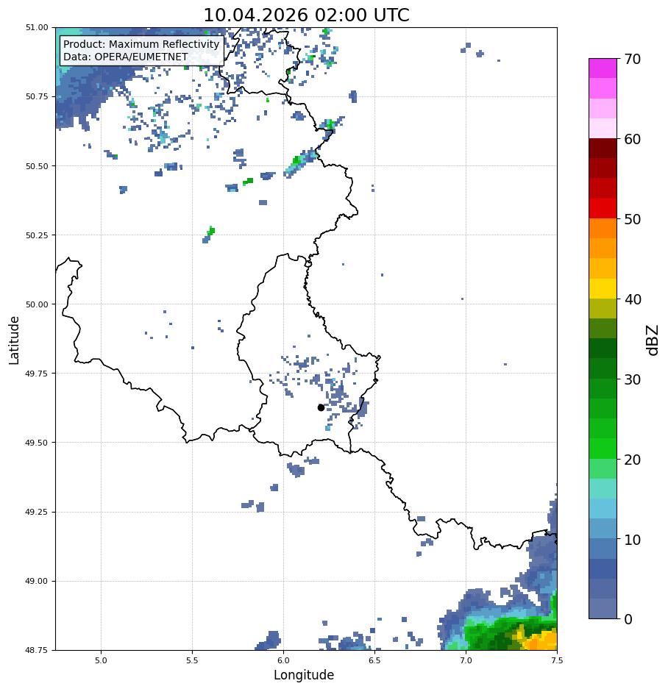668x689 pixels.
Task: Click latitude tick label 49.50
Action: point(37,443)
